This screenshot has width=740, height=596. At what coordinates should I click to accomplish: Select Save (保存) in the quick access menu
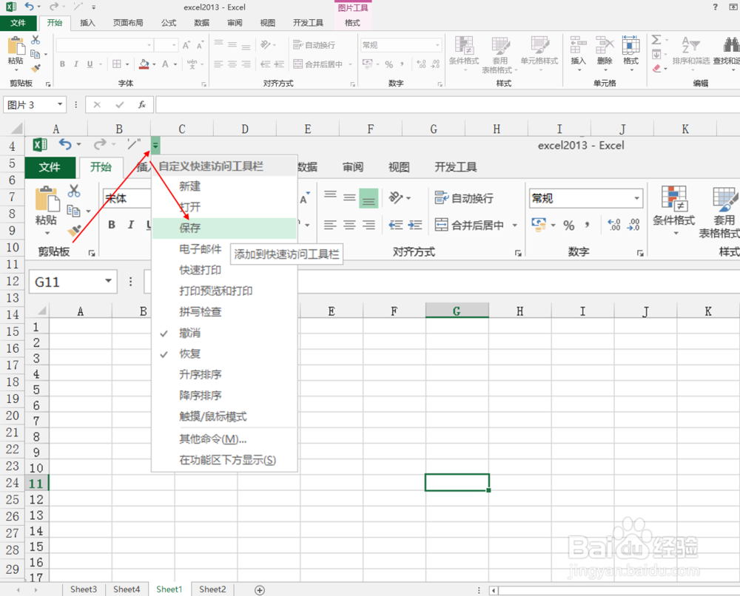click(225, 228)
